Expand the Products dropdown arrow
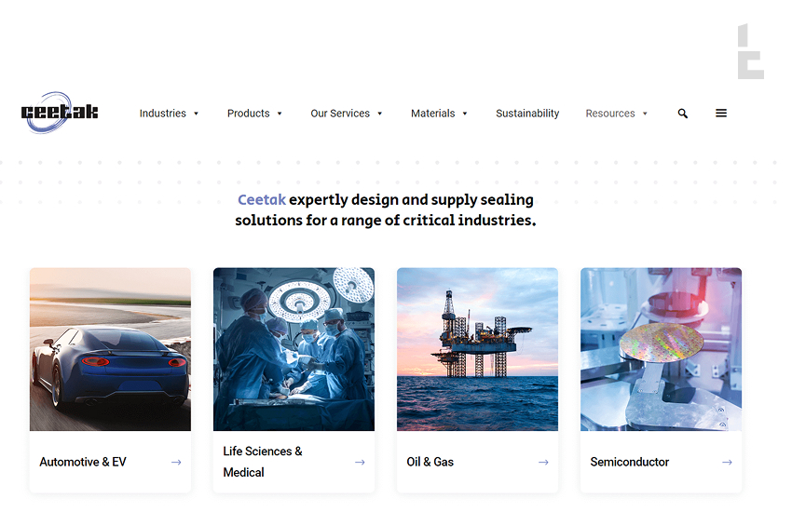The width and height of the screenshot is (792, 512). (x=280, y=114)
